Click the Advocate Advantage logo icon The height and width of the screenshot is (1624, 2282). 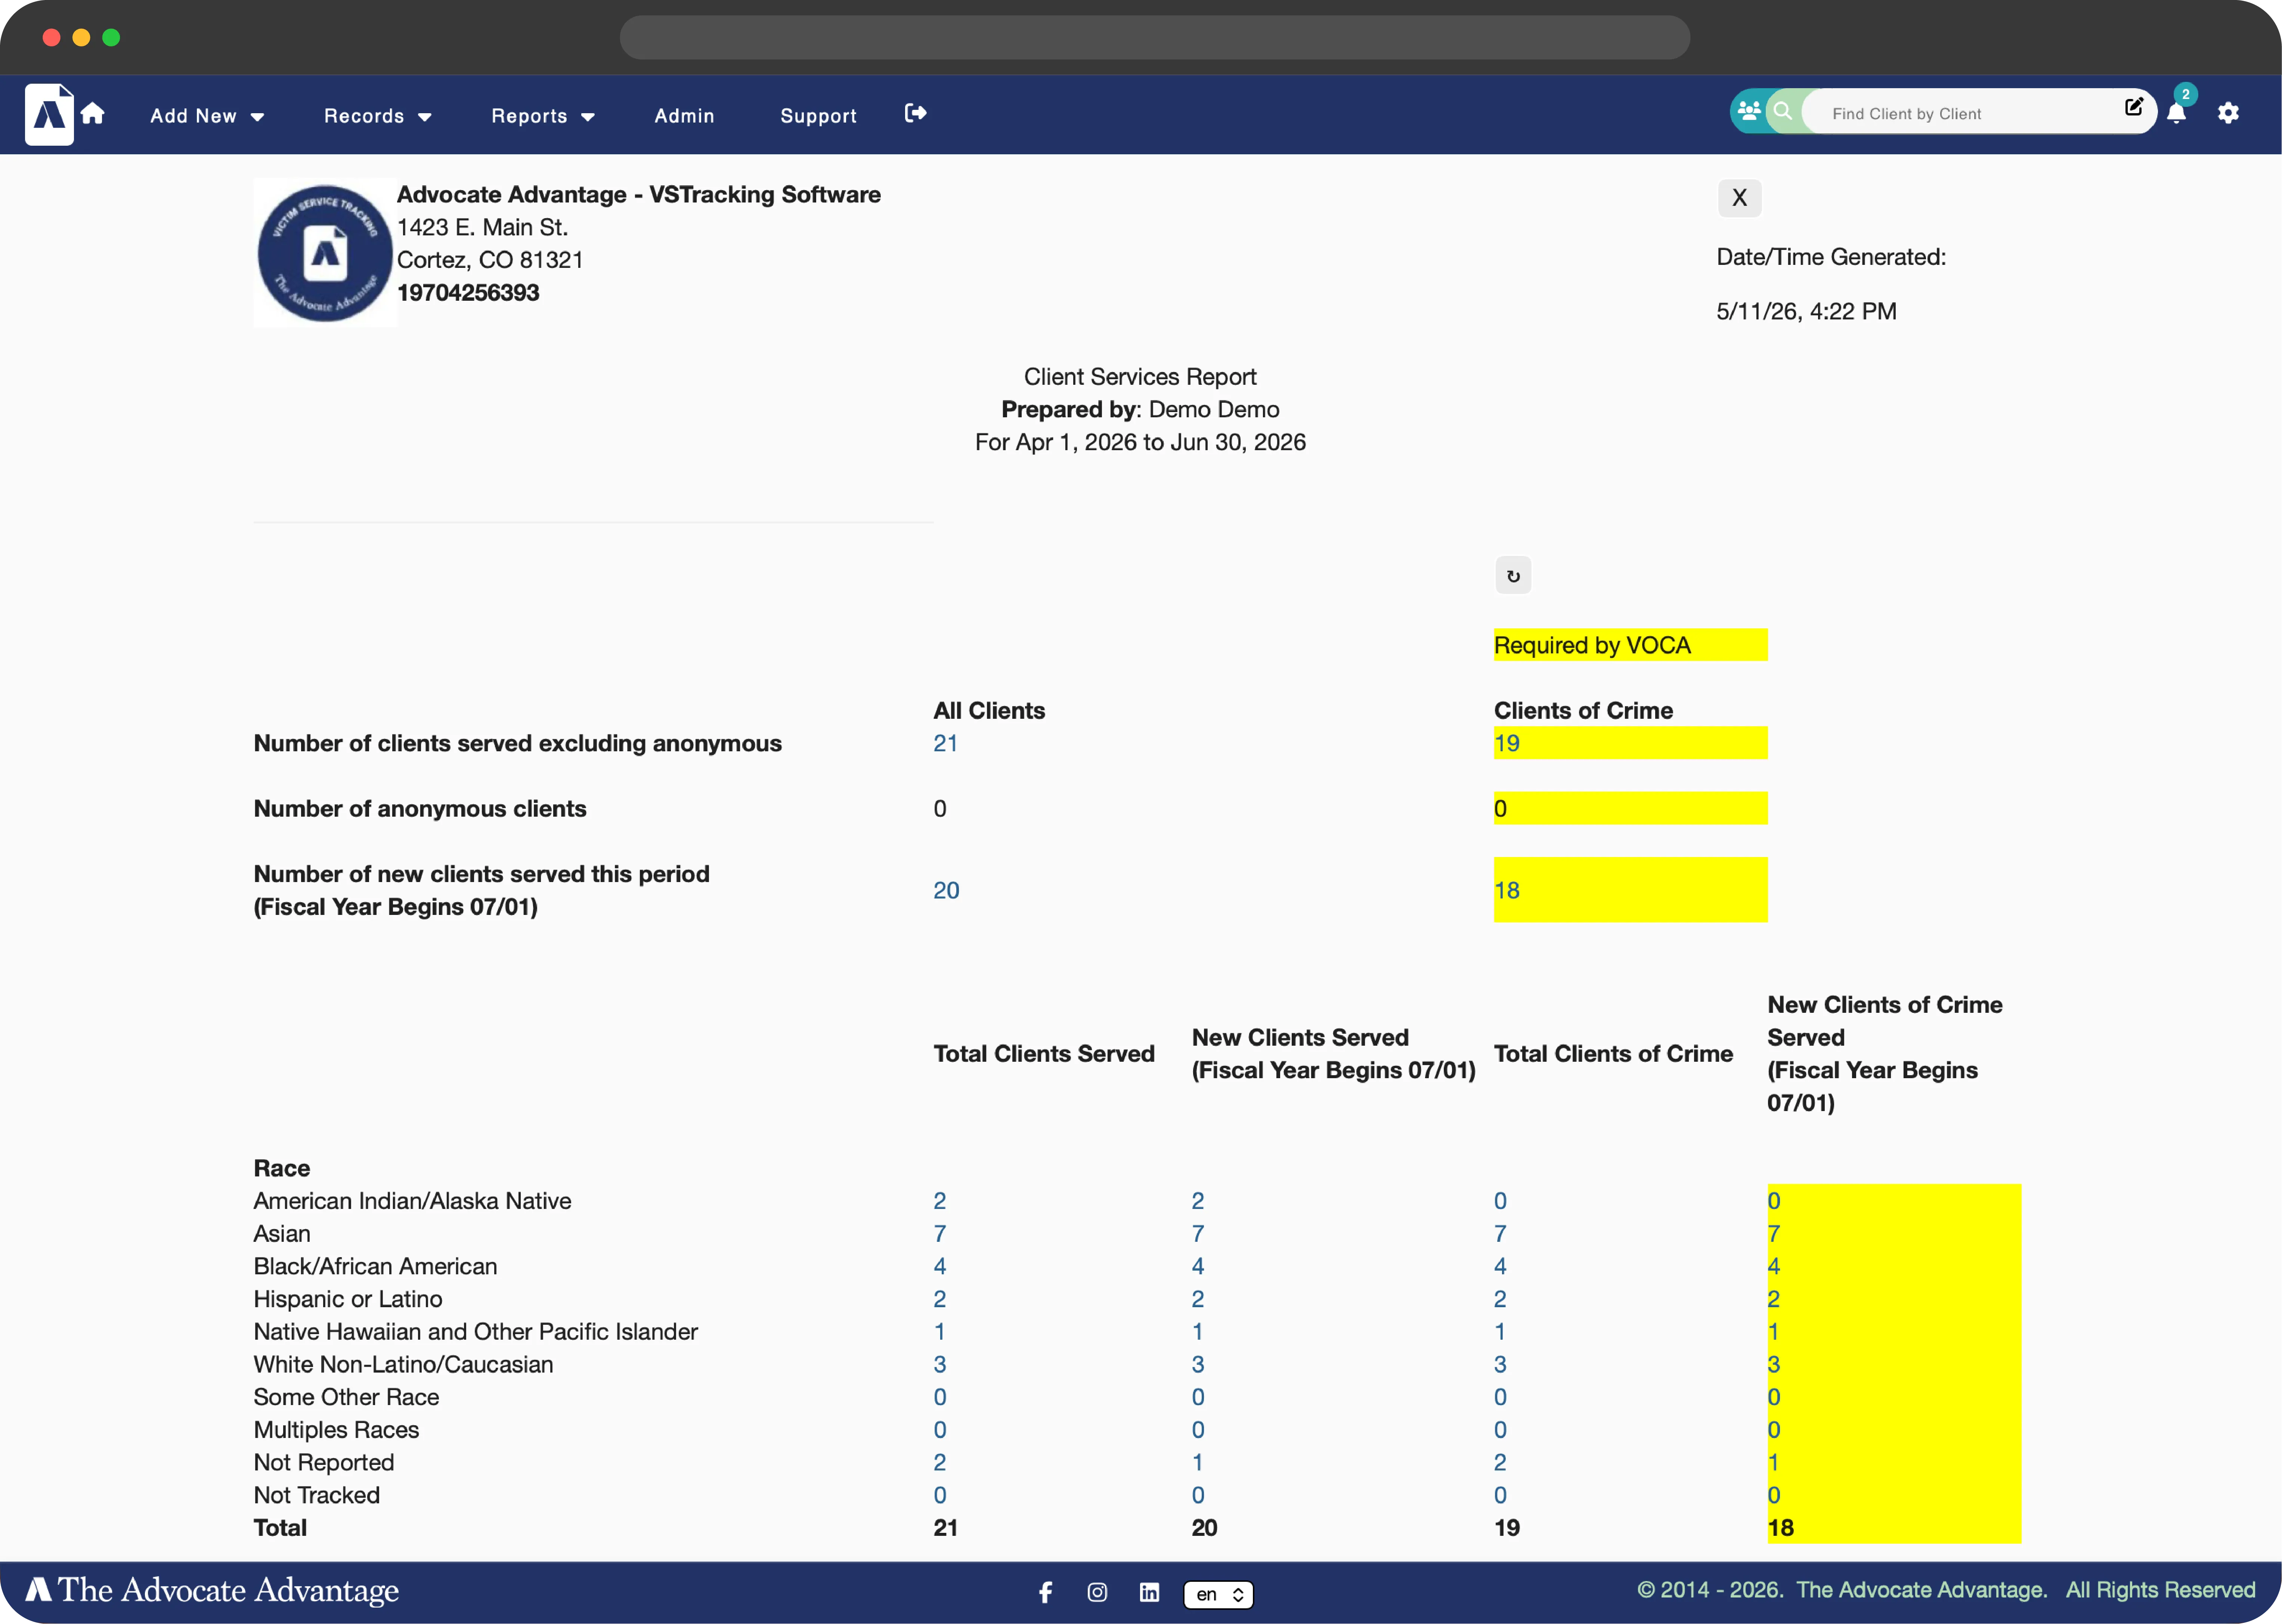pyautogui.click(x=49, y=115)
